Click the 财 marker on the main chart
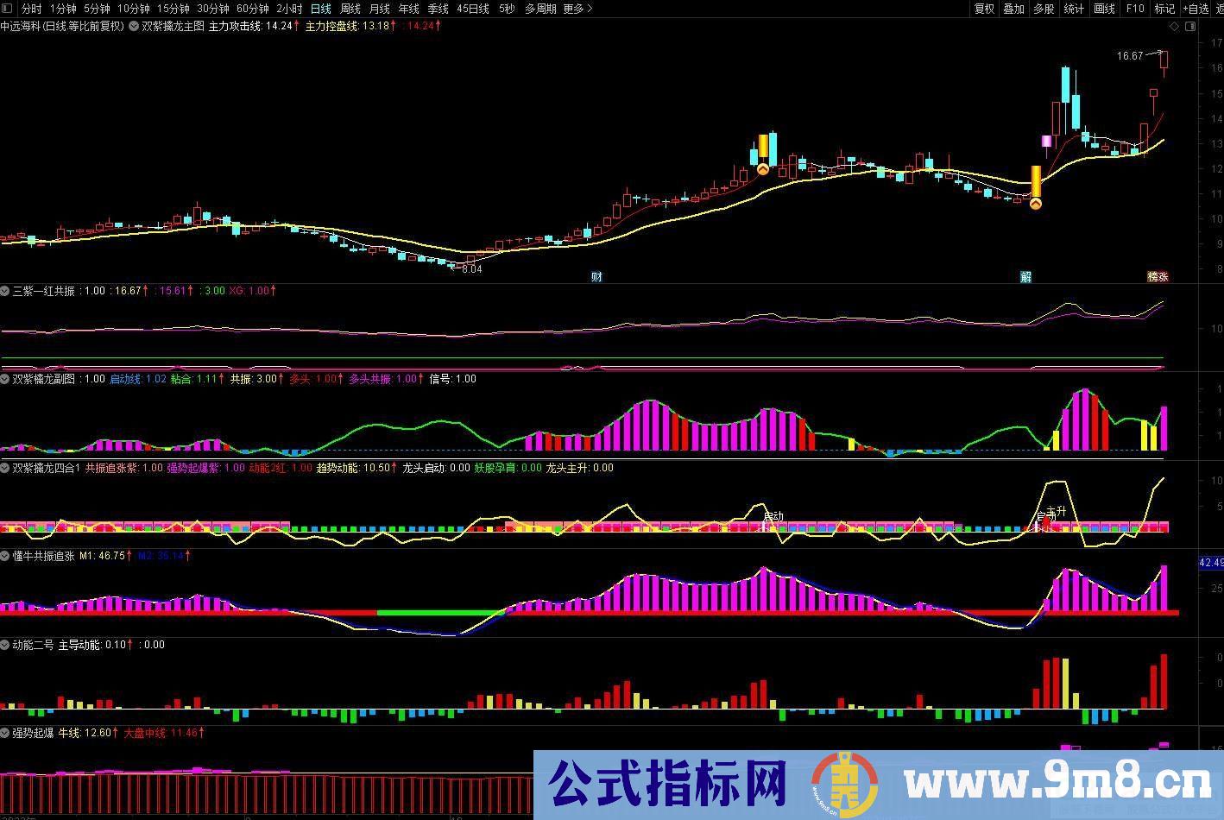Viewport: 1224px width, 820px height. coord(596,277)
